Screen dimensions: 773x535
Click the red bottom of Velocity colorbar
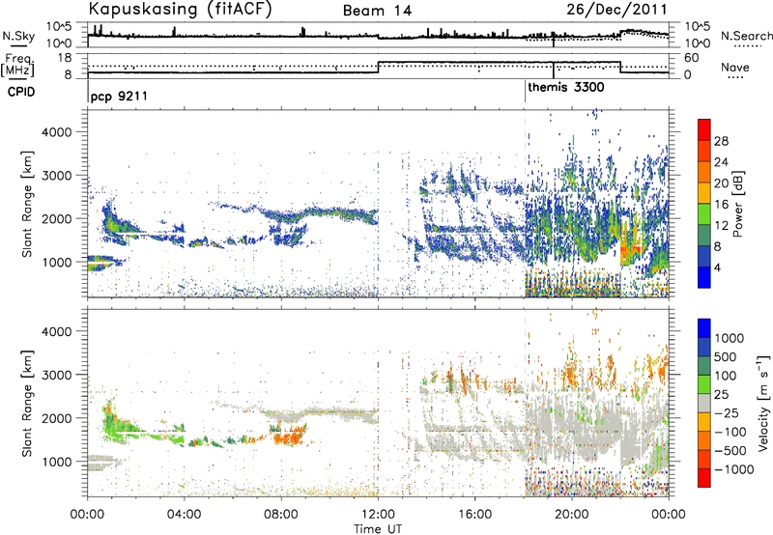[704, 478]
